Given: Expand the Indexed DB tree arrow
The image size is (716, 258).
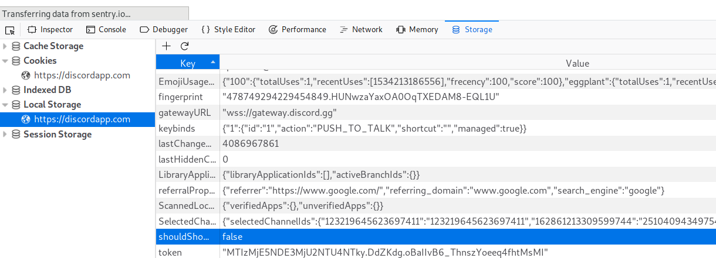Looking at the screenshot, I should [5, 90].
